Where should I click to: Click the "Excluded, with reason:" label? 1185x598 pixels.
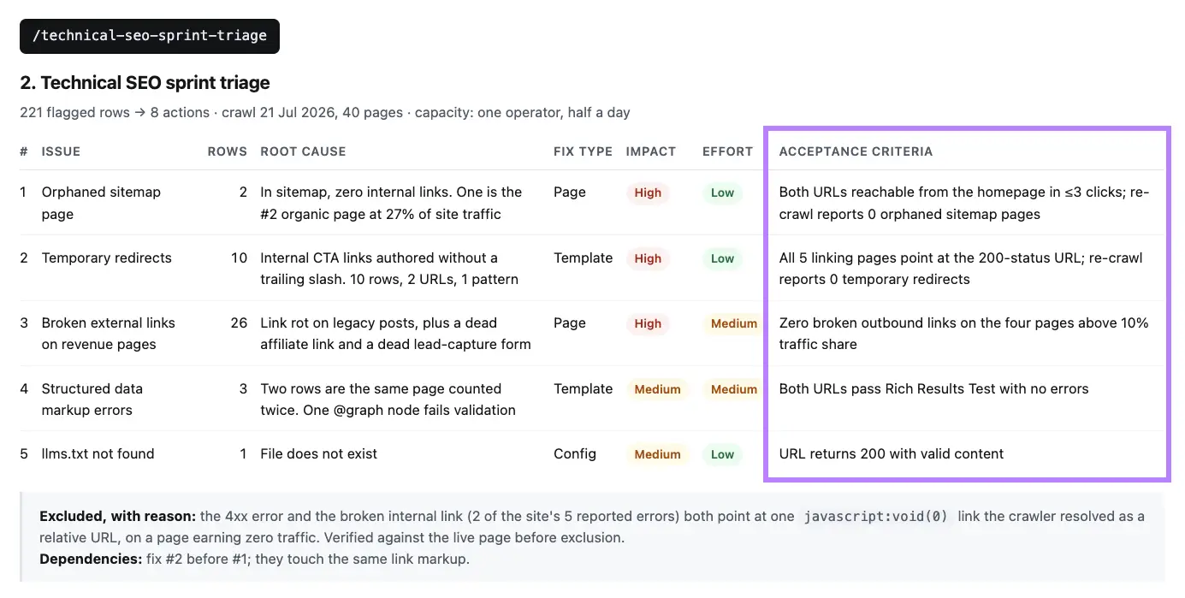coord(118,516)
